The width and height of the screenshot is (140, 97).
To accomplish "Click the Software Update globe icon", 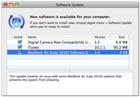I will (x=17, y=22).
